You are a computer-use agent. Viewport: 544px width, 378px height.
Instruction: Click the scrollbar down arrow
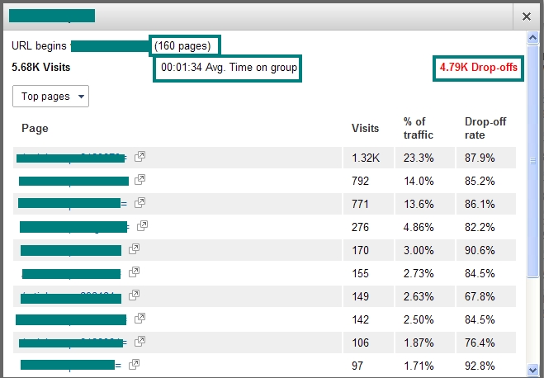532,371
